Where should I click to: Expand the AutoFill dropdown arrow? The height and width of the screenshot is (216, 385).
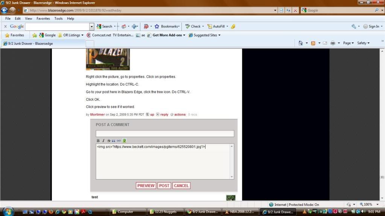point(227,26)
